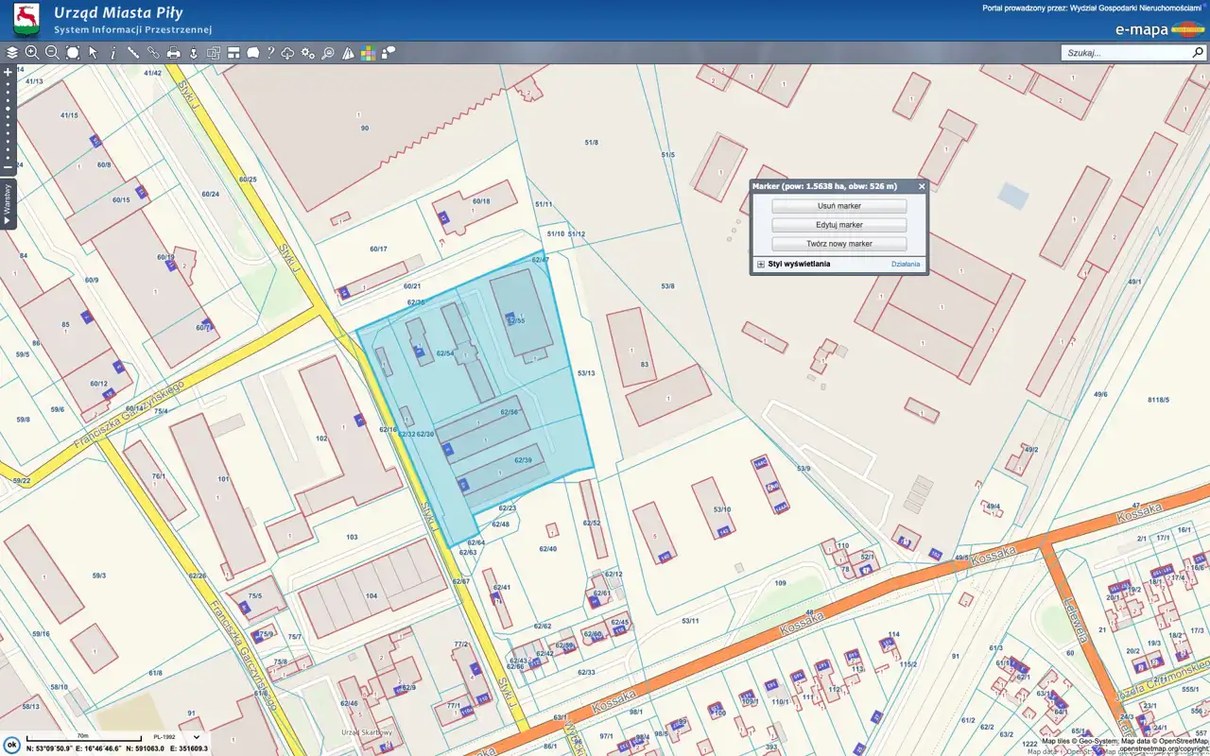
Task: Click the full extent view icon
Action: 73,53
